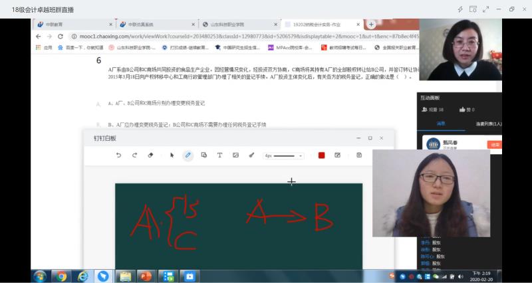Viewport: 532px width, 283px height.
Task: Open PowerPoint from the Windows taskbar
Action: (146, 276)
